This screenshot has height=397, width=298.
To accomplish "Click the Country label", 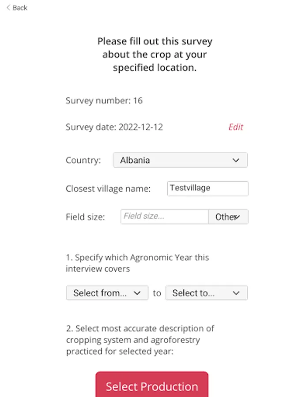I will [x=83, y=161].
